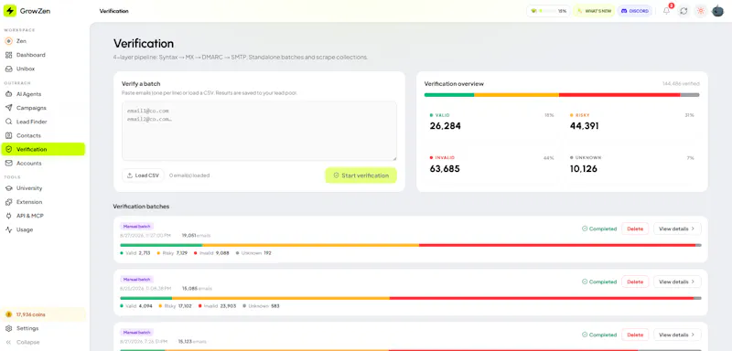Click the University graduation cap icon
Image resolution: width=732 pixels, height=351 pixels.
tap(8, 188)
